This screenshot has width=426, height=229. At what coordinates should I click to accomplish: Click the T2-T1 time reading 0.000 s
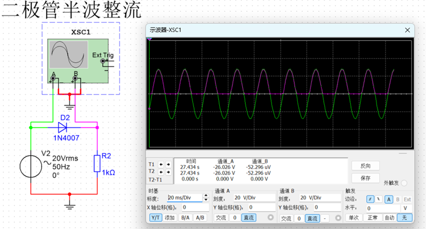coord(190,179)
